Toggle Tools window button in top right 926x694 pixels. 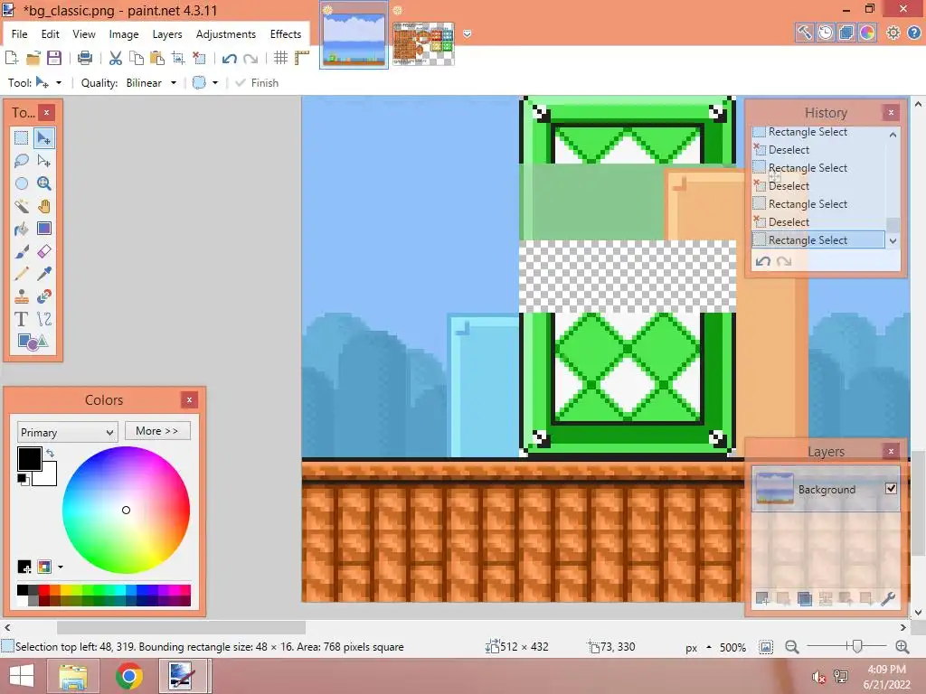click(x=804, y=33)
